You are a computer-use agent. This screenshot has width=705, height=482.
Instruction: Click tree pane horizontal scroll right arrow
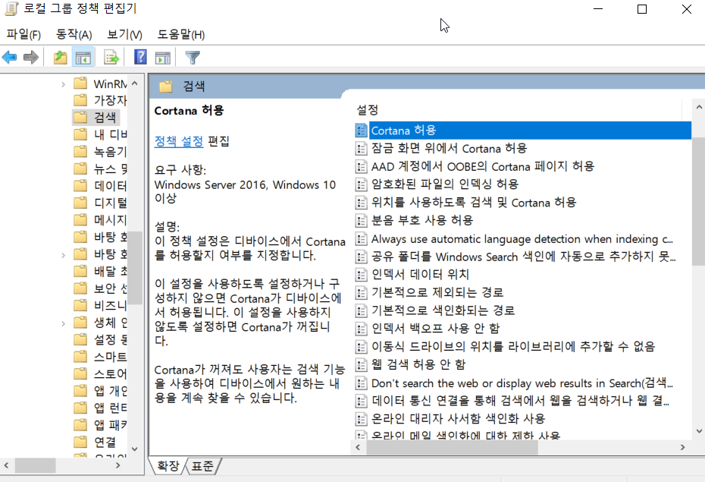pos(117,465)
